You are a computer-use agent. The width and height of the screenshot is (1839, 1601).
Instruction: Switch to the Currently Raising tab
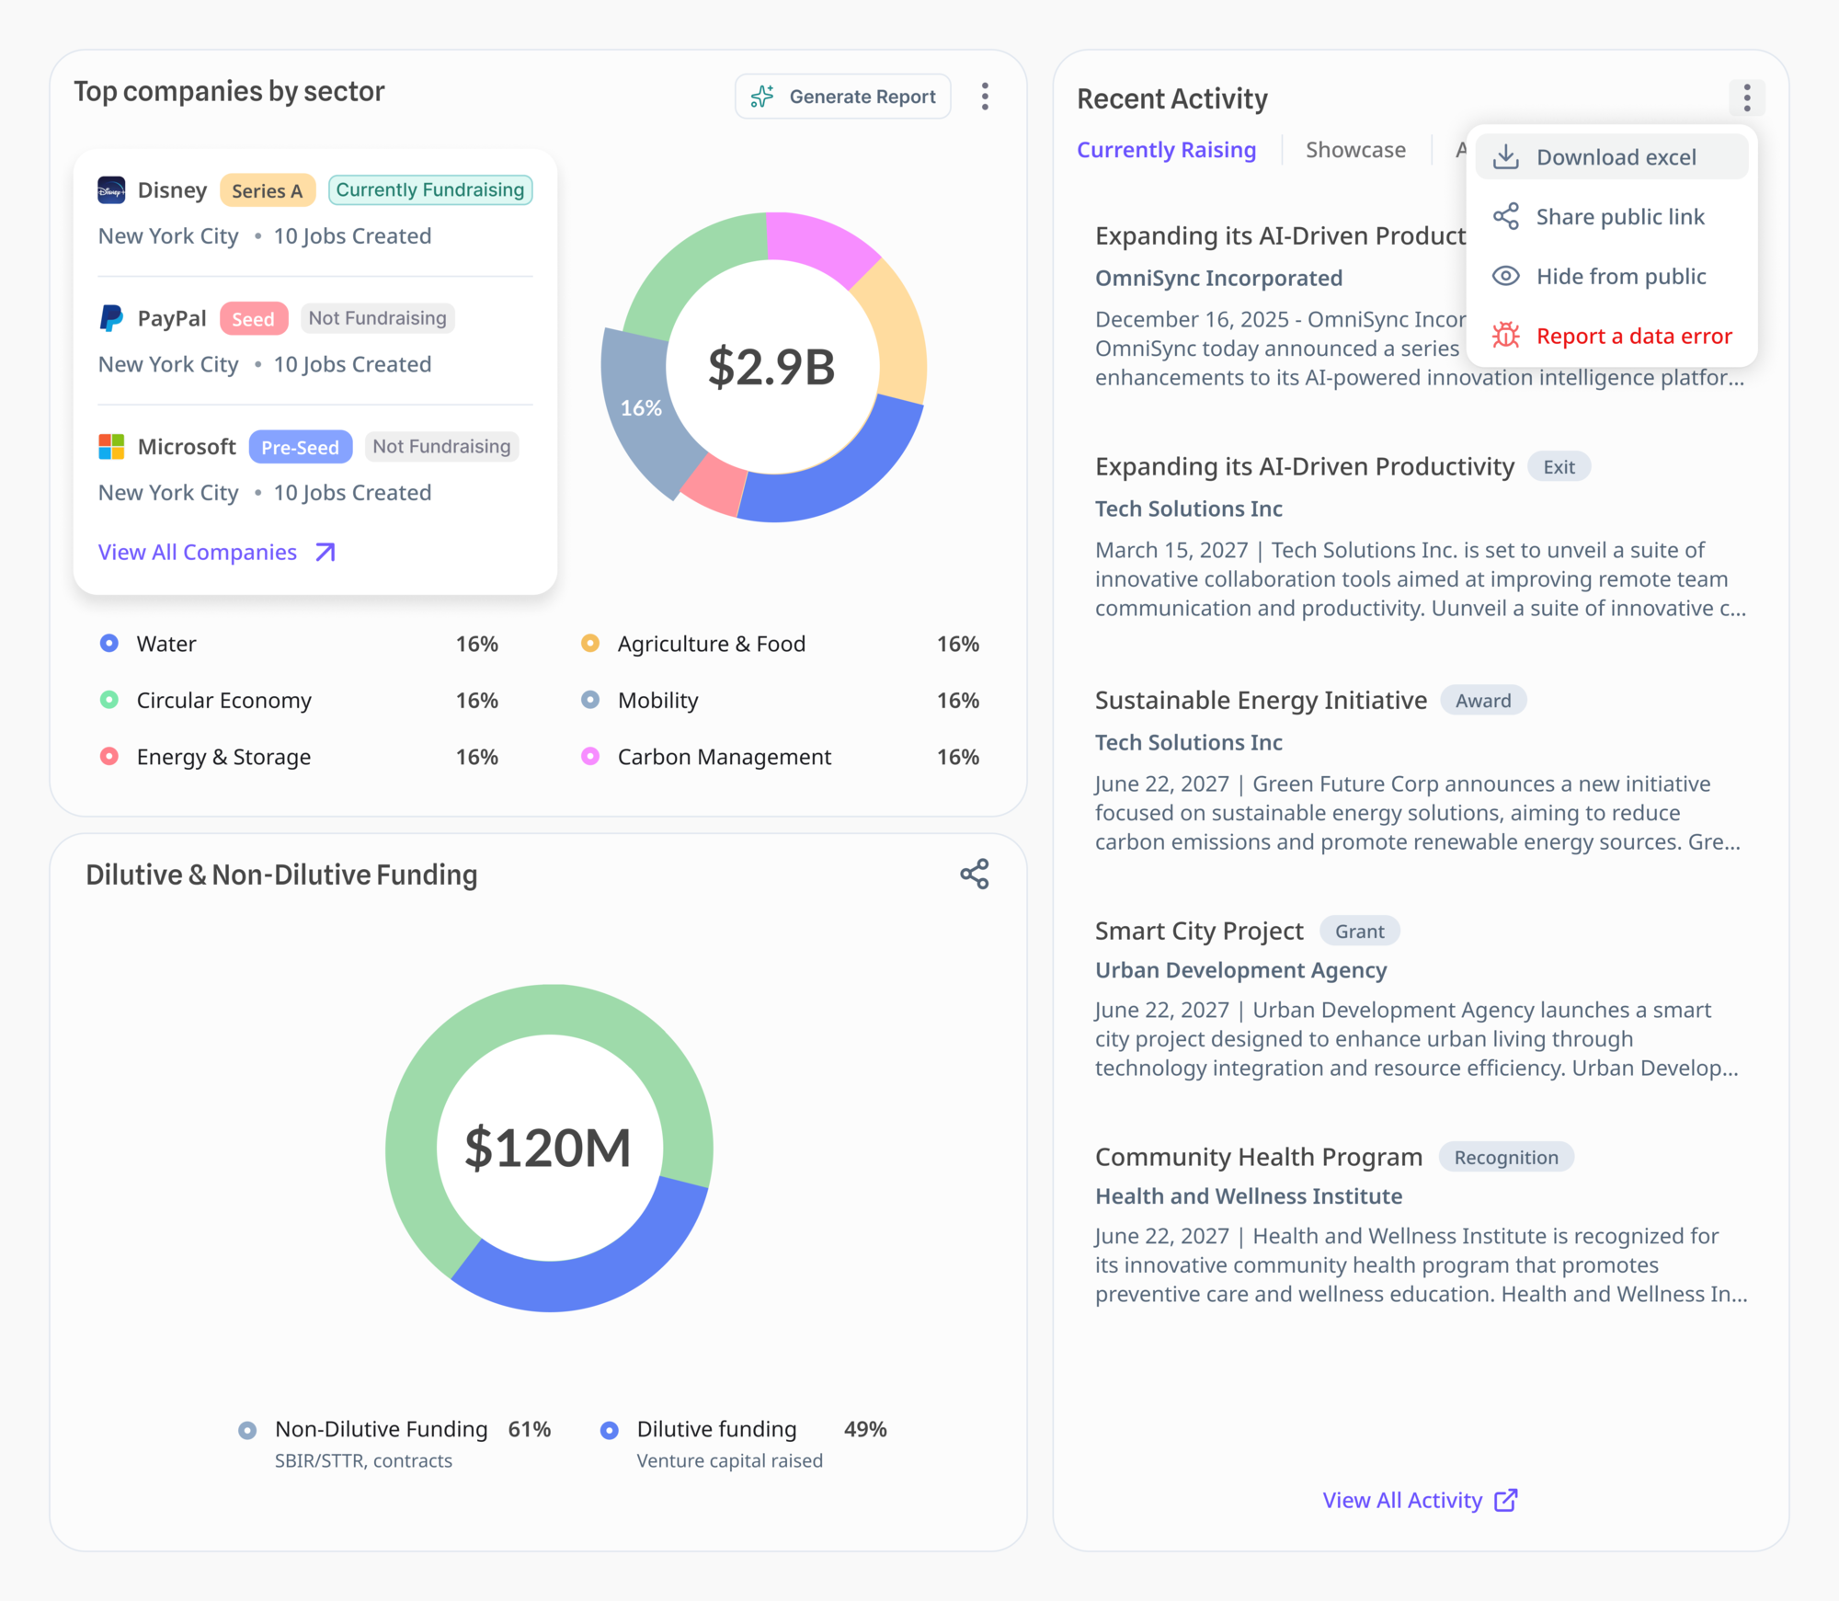(x=1166, y=150)
